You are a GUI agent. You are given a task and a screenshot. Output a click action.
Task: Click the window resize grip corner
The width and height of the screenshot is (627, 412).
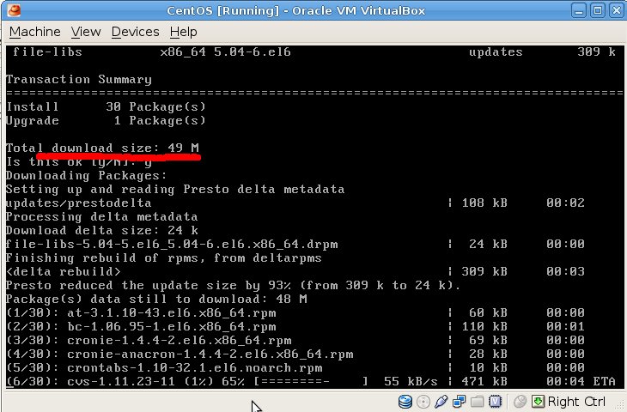pyautogui.click(x=619, y=405)
